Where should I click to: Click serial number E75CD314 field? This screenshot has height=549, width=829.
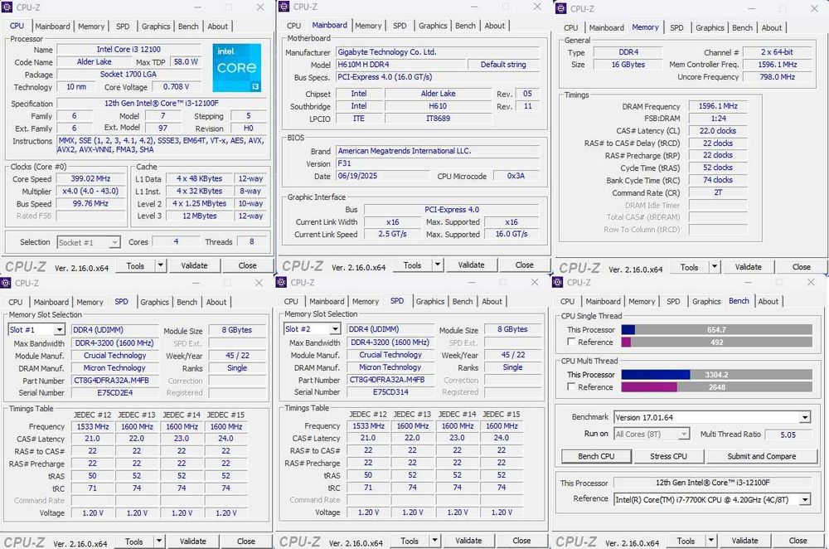click(x=390, y=392)
